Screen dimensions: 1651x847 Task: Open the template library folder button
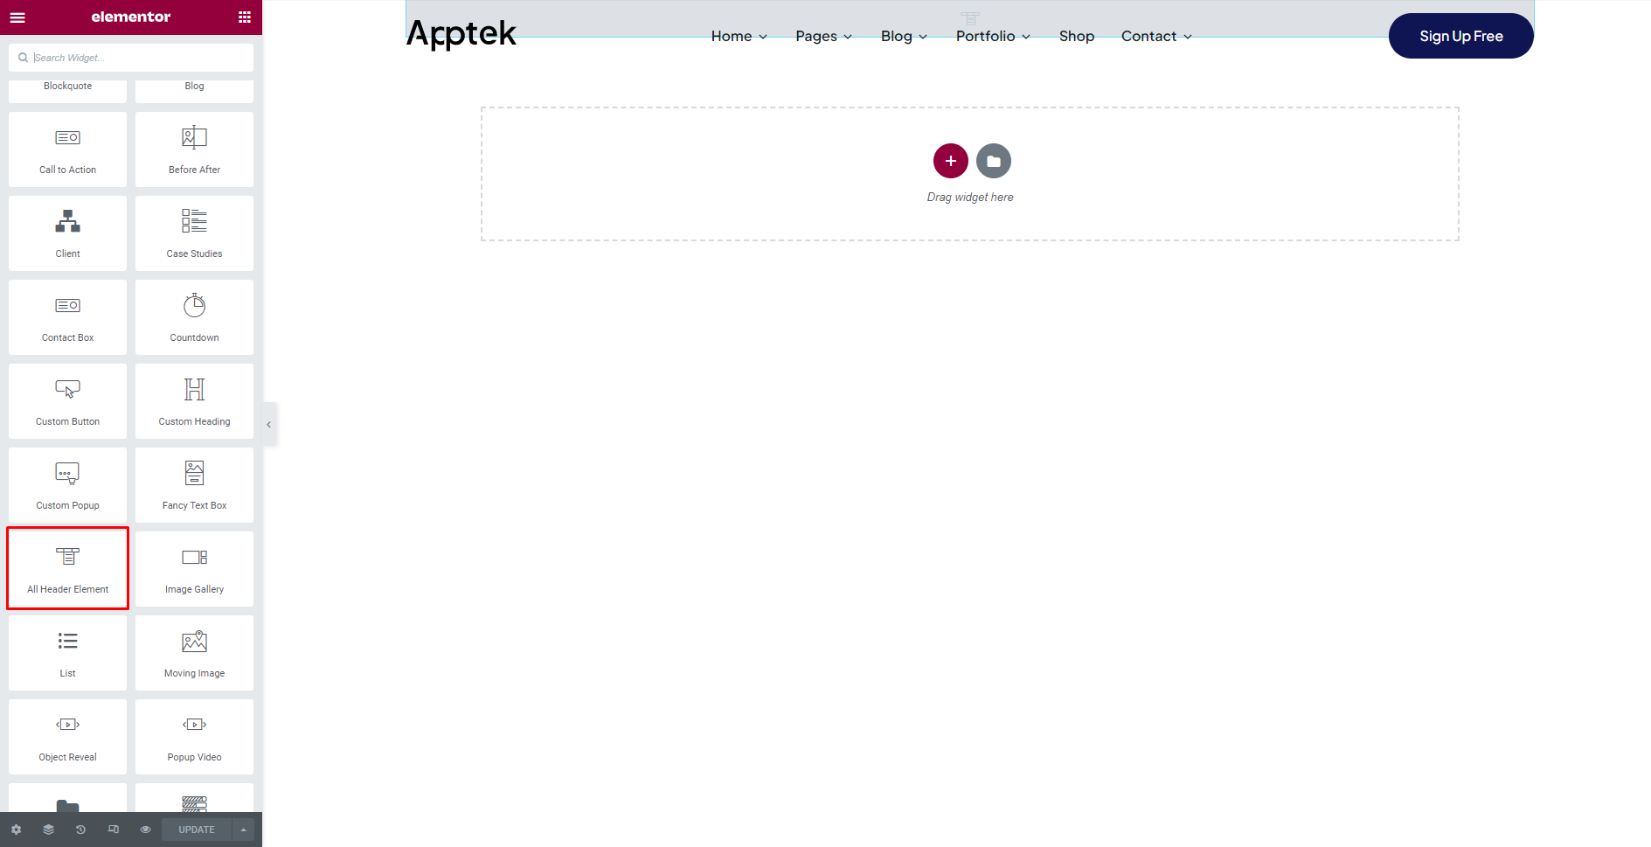pyautogui.click(x=993, y=161)
